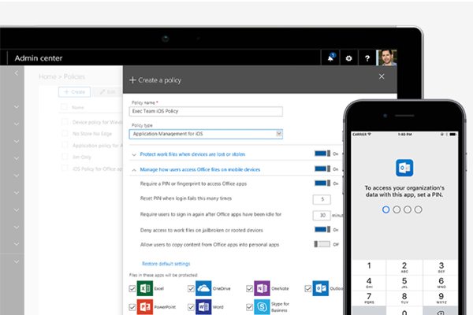Toggle Manage how users access Office files
The image size is (473, 315).
(322, 169)
